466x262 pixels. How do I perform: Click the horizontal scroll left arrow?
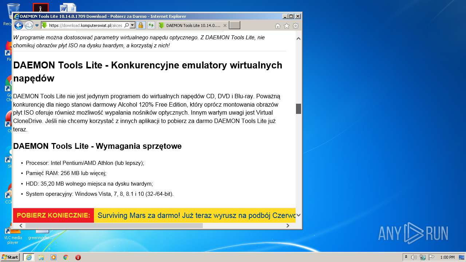[x=21, y=226]
